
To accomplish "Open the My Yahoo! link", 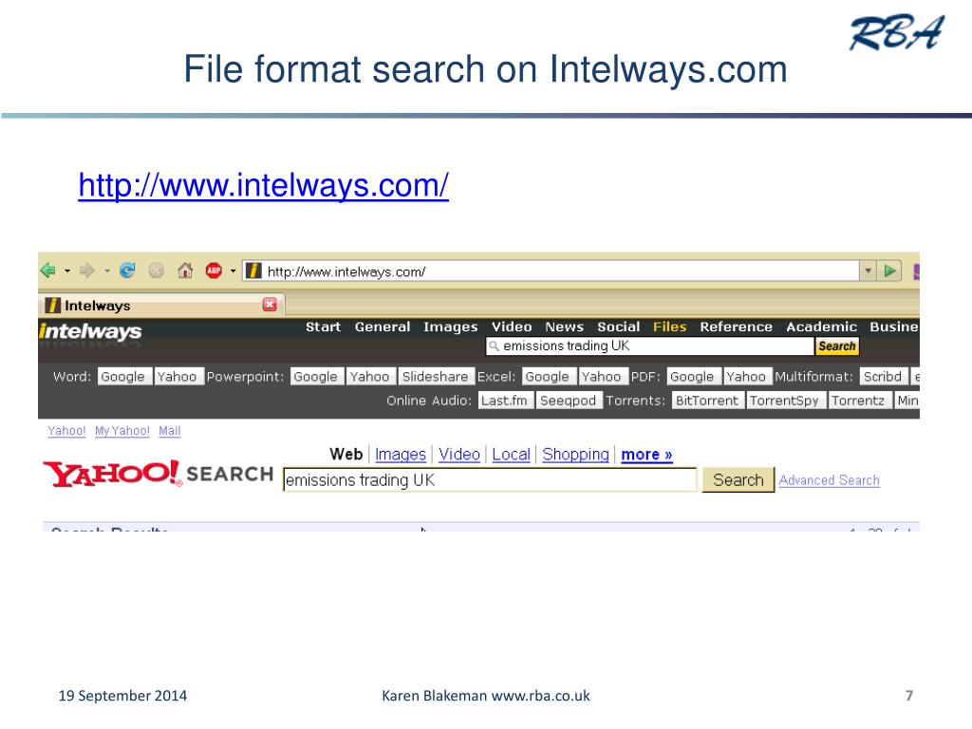I will pyautogui.click(x=122, y=430).
